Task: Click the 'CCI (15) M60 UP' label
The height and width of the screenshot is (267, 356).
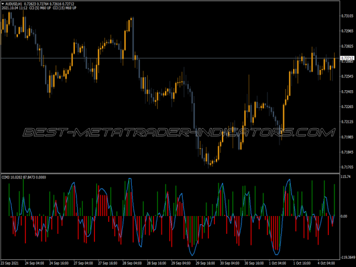Action: point(65,8)
